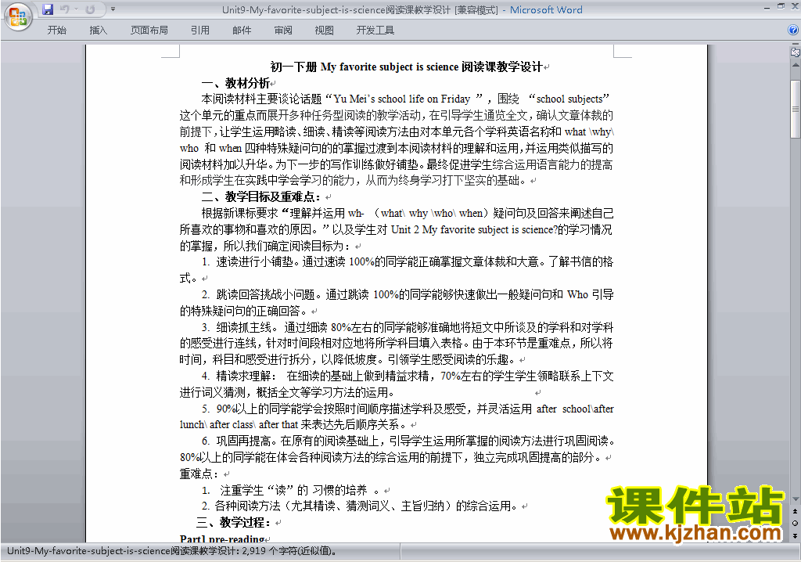Image resolution: width=801 pixels, height=562 pixels.
Task: Open the 页面布局 ribbon tab
Action: click(149, 31)
